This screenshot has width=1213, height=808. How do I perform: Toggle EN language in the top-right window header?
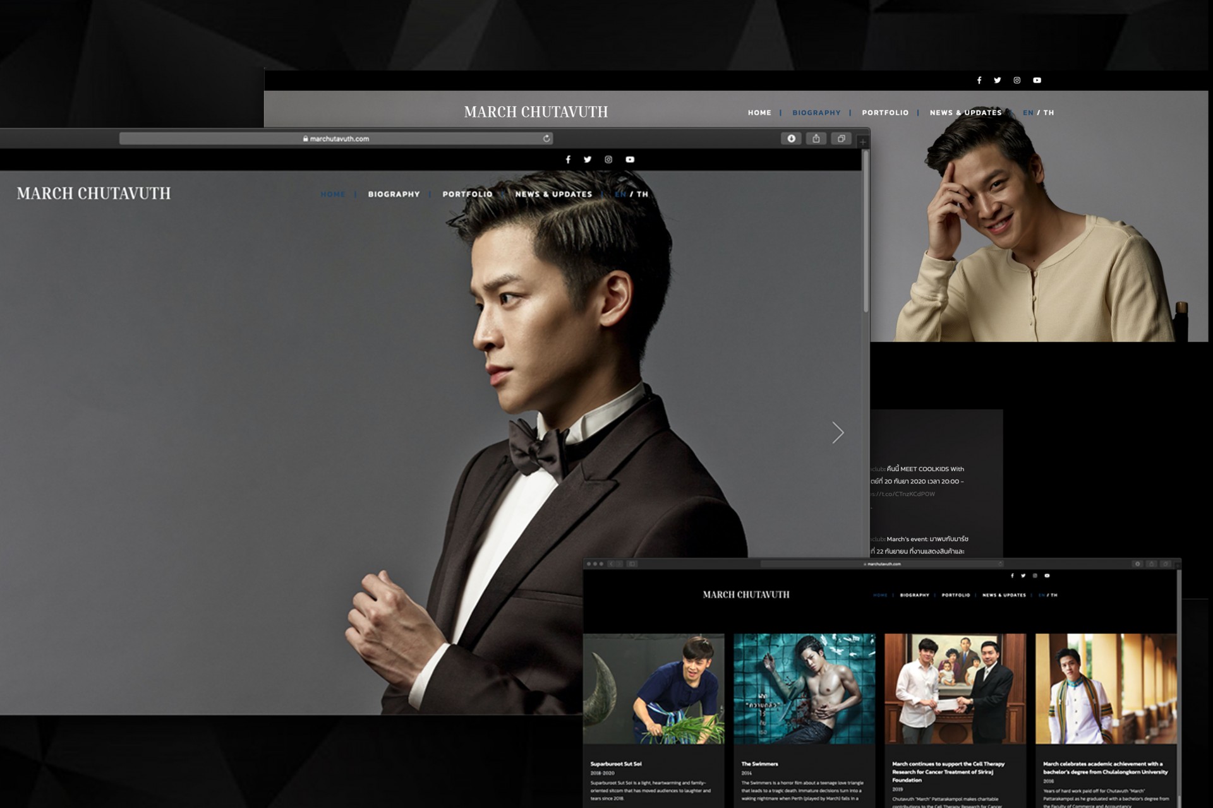[1027, 112]
